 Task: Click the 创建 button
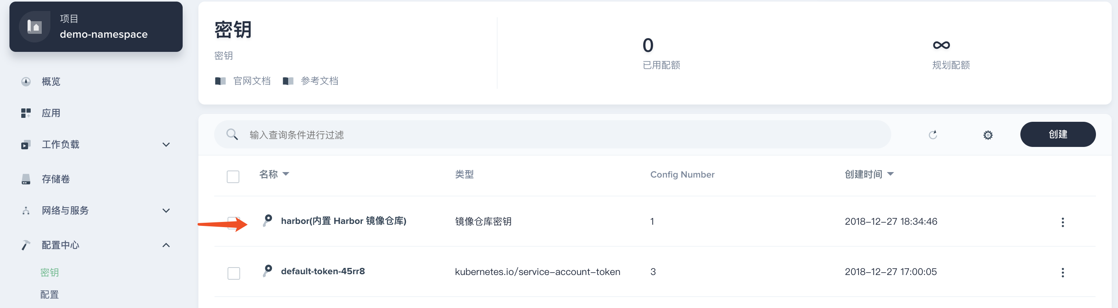1058,134
